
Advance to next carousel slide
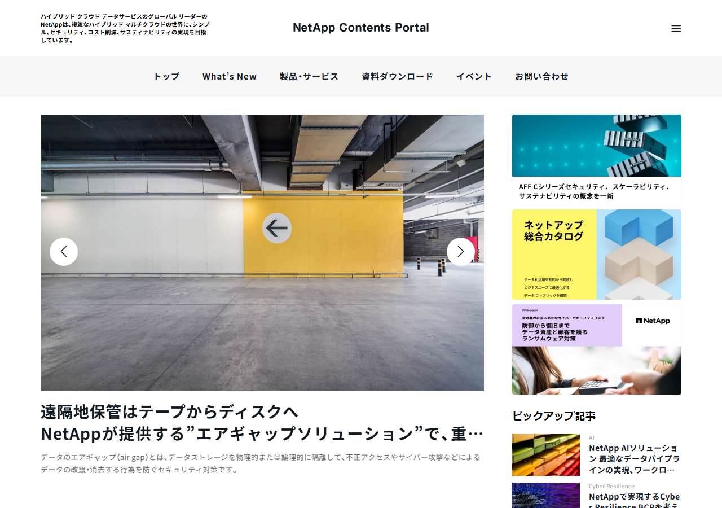pyautogui.click(x=461, y=252)
